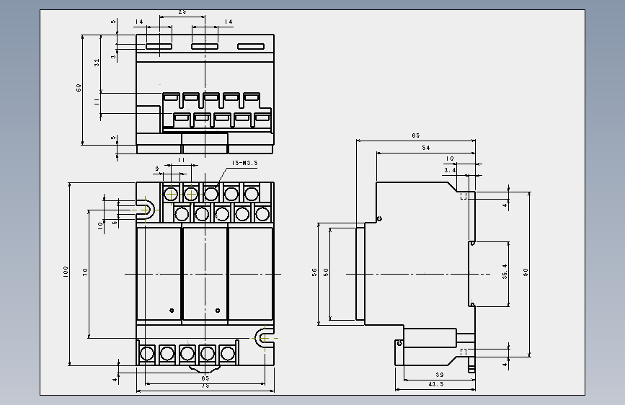Image resolution: width=625 pixels, height=405 pixels.
Task: Click the 50 vertical dimension value
Action: (326, 272)
